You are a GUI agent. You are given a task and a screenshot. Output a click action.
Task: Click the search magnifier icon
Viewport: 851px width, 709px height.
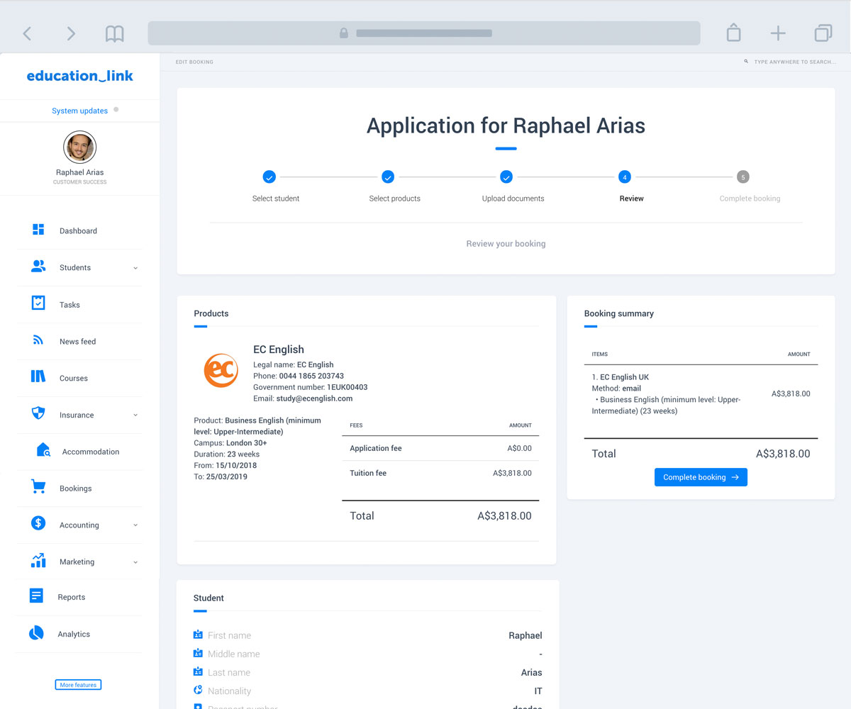(746, 62)
